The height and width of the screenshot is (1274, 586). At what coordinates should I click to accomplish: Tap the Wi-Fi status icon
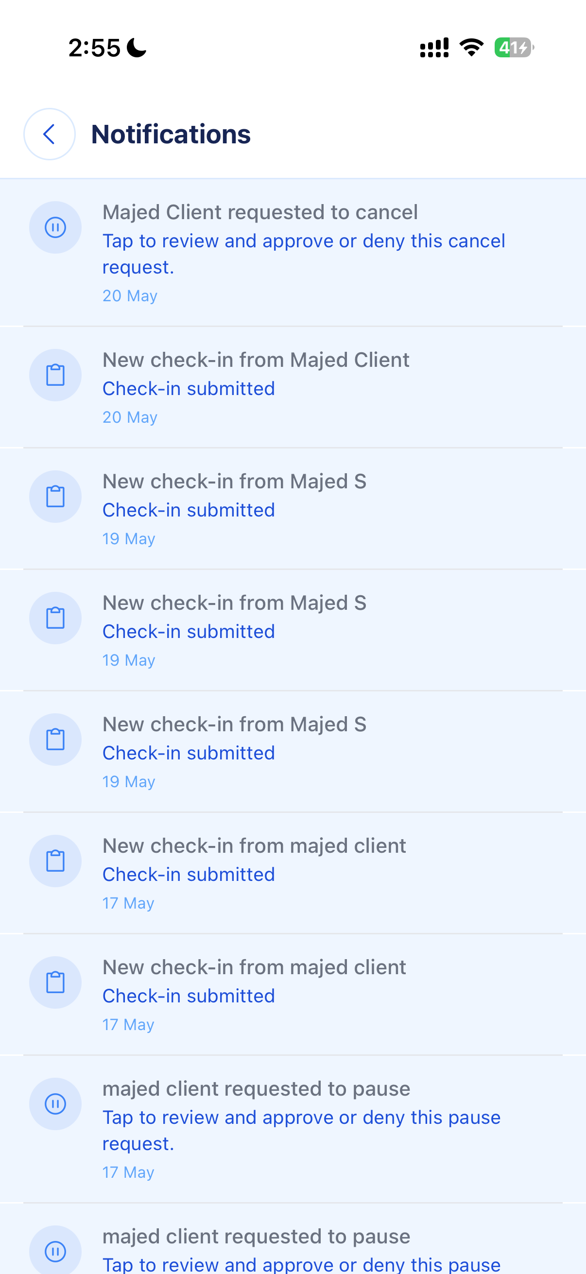471,48
